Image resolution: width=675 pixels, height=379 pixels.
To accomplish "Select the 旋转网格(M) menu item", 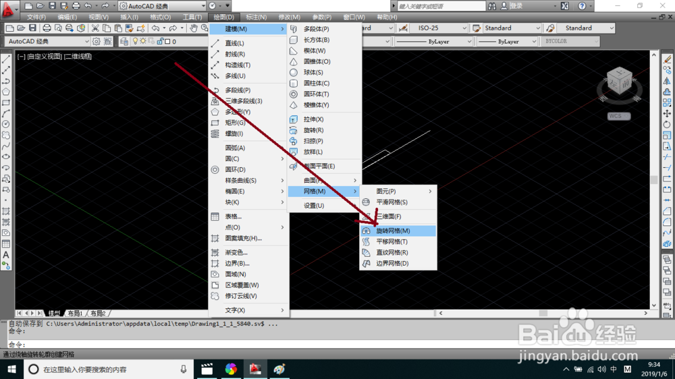I will 398,231.
